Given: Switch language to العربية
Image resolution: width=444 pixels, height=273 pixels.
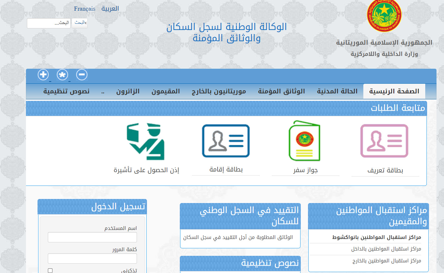Looking at the screenshot, I should tap(110, 9).
